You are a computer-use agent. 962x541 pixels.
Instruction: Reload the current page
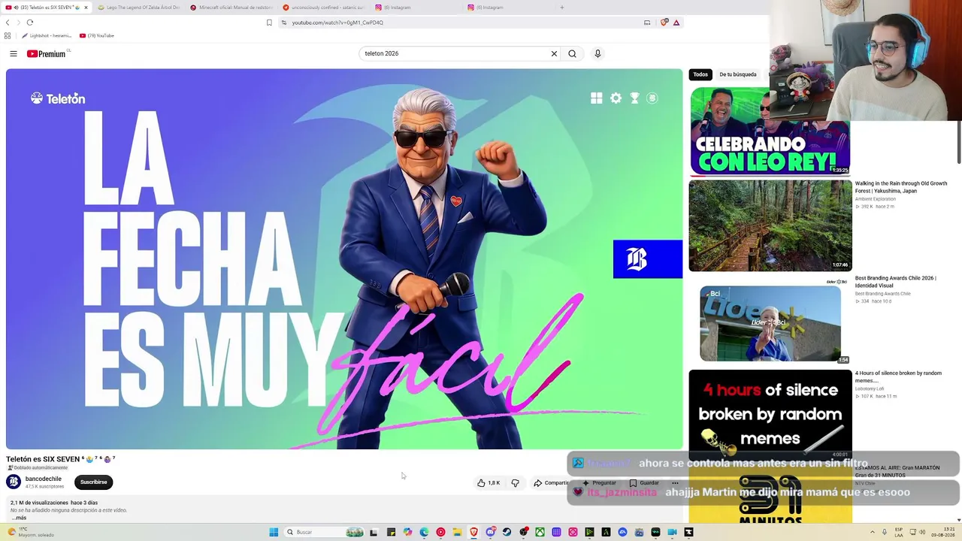[30, 23]
